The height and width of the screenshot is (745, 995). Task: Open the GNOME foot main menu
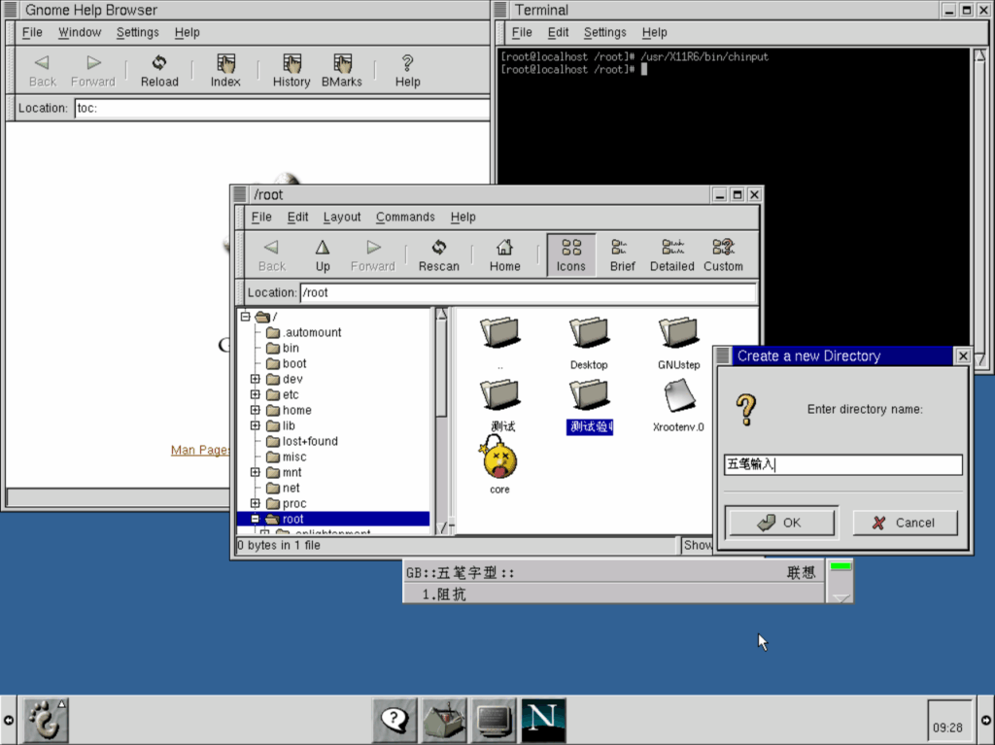click(45, 720)
